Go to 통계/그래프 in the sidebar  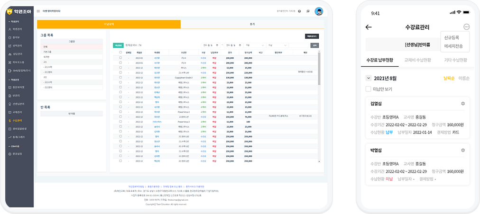pos(18,137)
